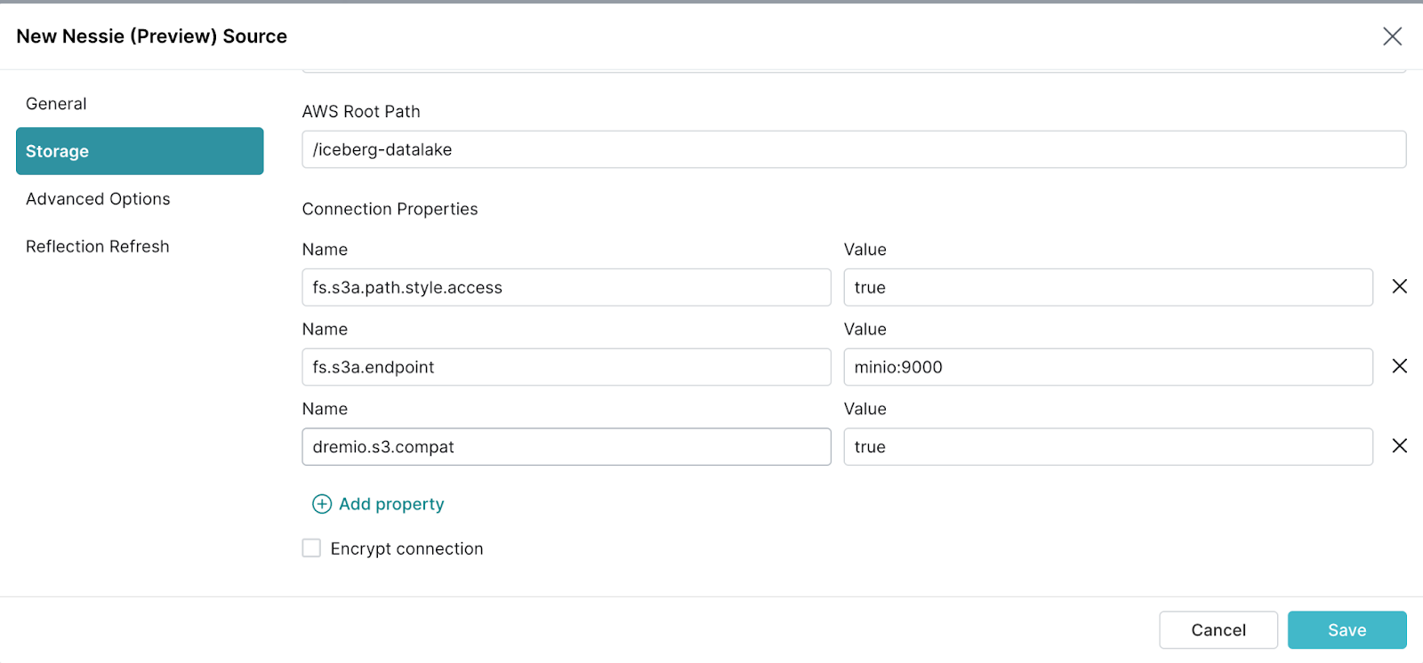Switch to the Advanced Options tab
This screenshot has height=663, width=1423.
[x=98, y=199]
